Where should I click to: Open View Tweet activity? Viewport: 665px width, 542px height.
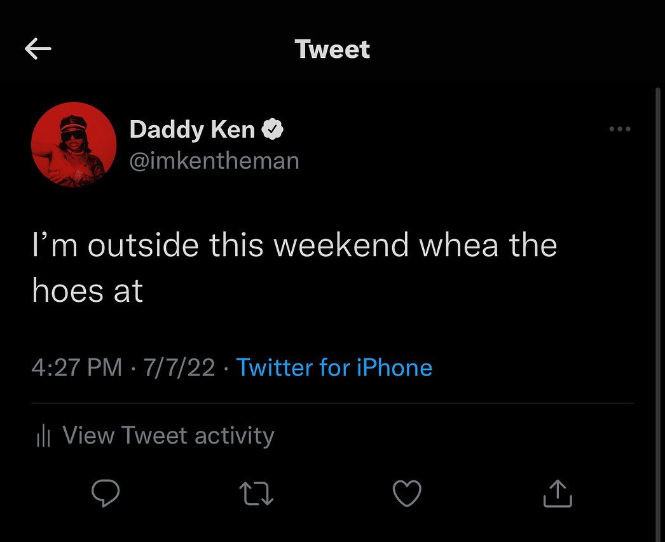(x=168, y=436)
